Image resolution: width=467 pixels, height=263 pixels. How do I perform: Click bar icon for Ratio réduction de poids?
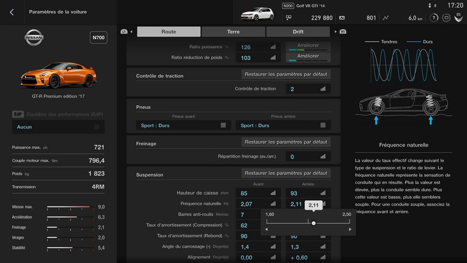(x=273, y=58)
